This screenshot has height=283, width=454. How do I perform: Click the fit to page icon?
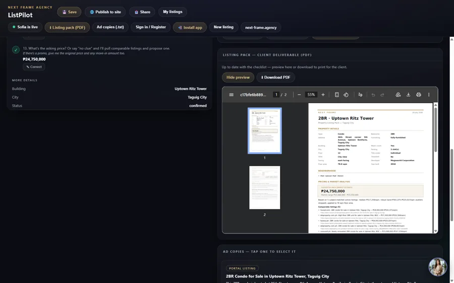pos(337,95)
